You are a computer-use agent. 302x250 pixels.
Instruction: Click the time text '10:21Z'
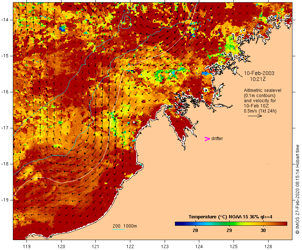click(258, 79)
